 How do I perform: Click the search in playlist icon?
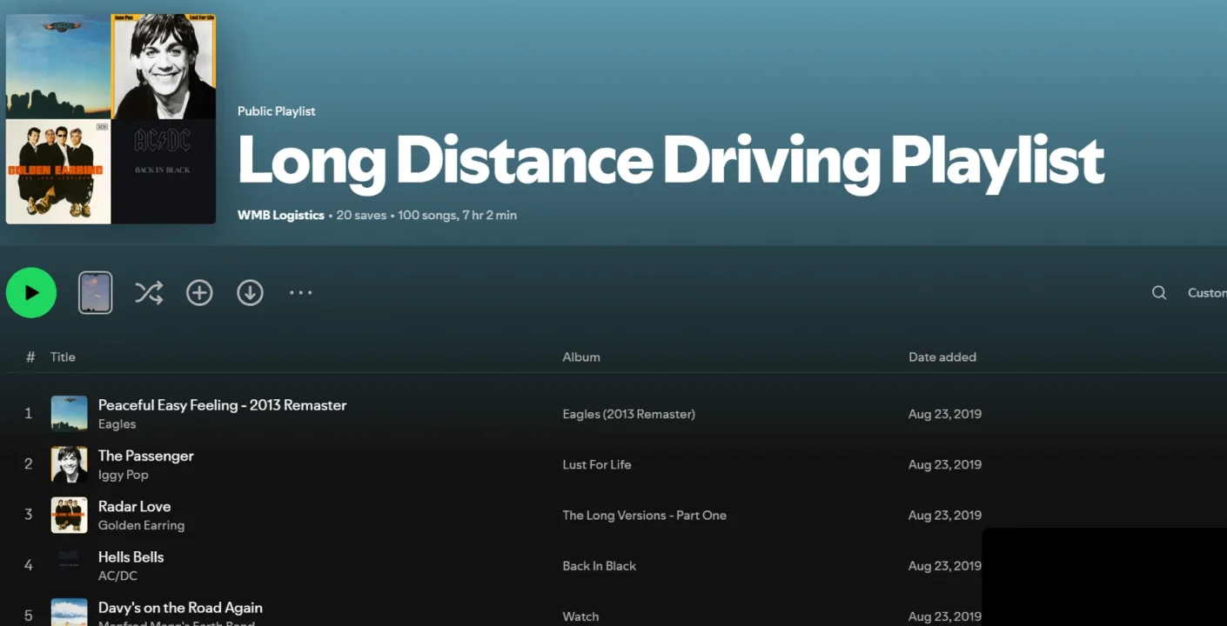(1158, 293)
